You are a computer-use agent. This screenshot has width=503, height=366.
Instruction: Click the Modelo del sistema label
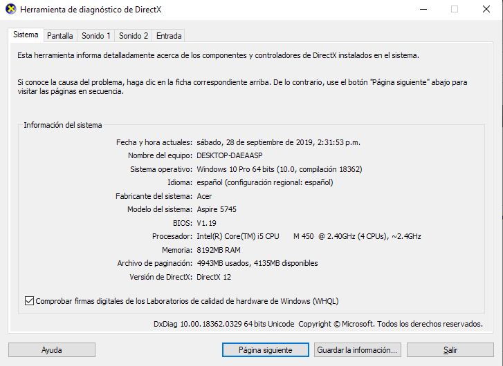click(x=160, y=209)
